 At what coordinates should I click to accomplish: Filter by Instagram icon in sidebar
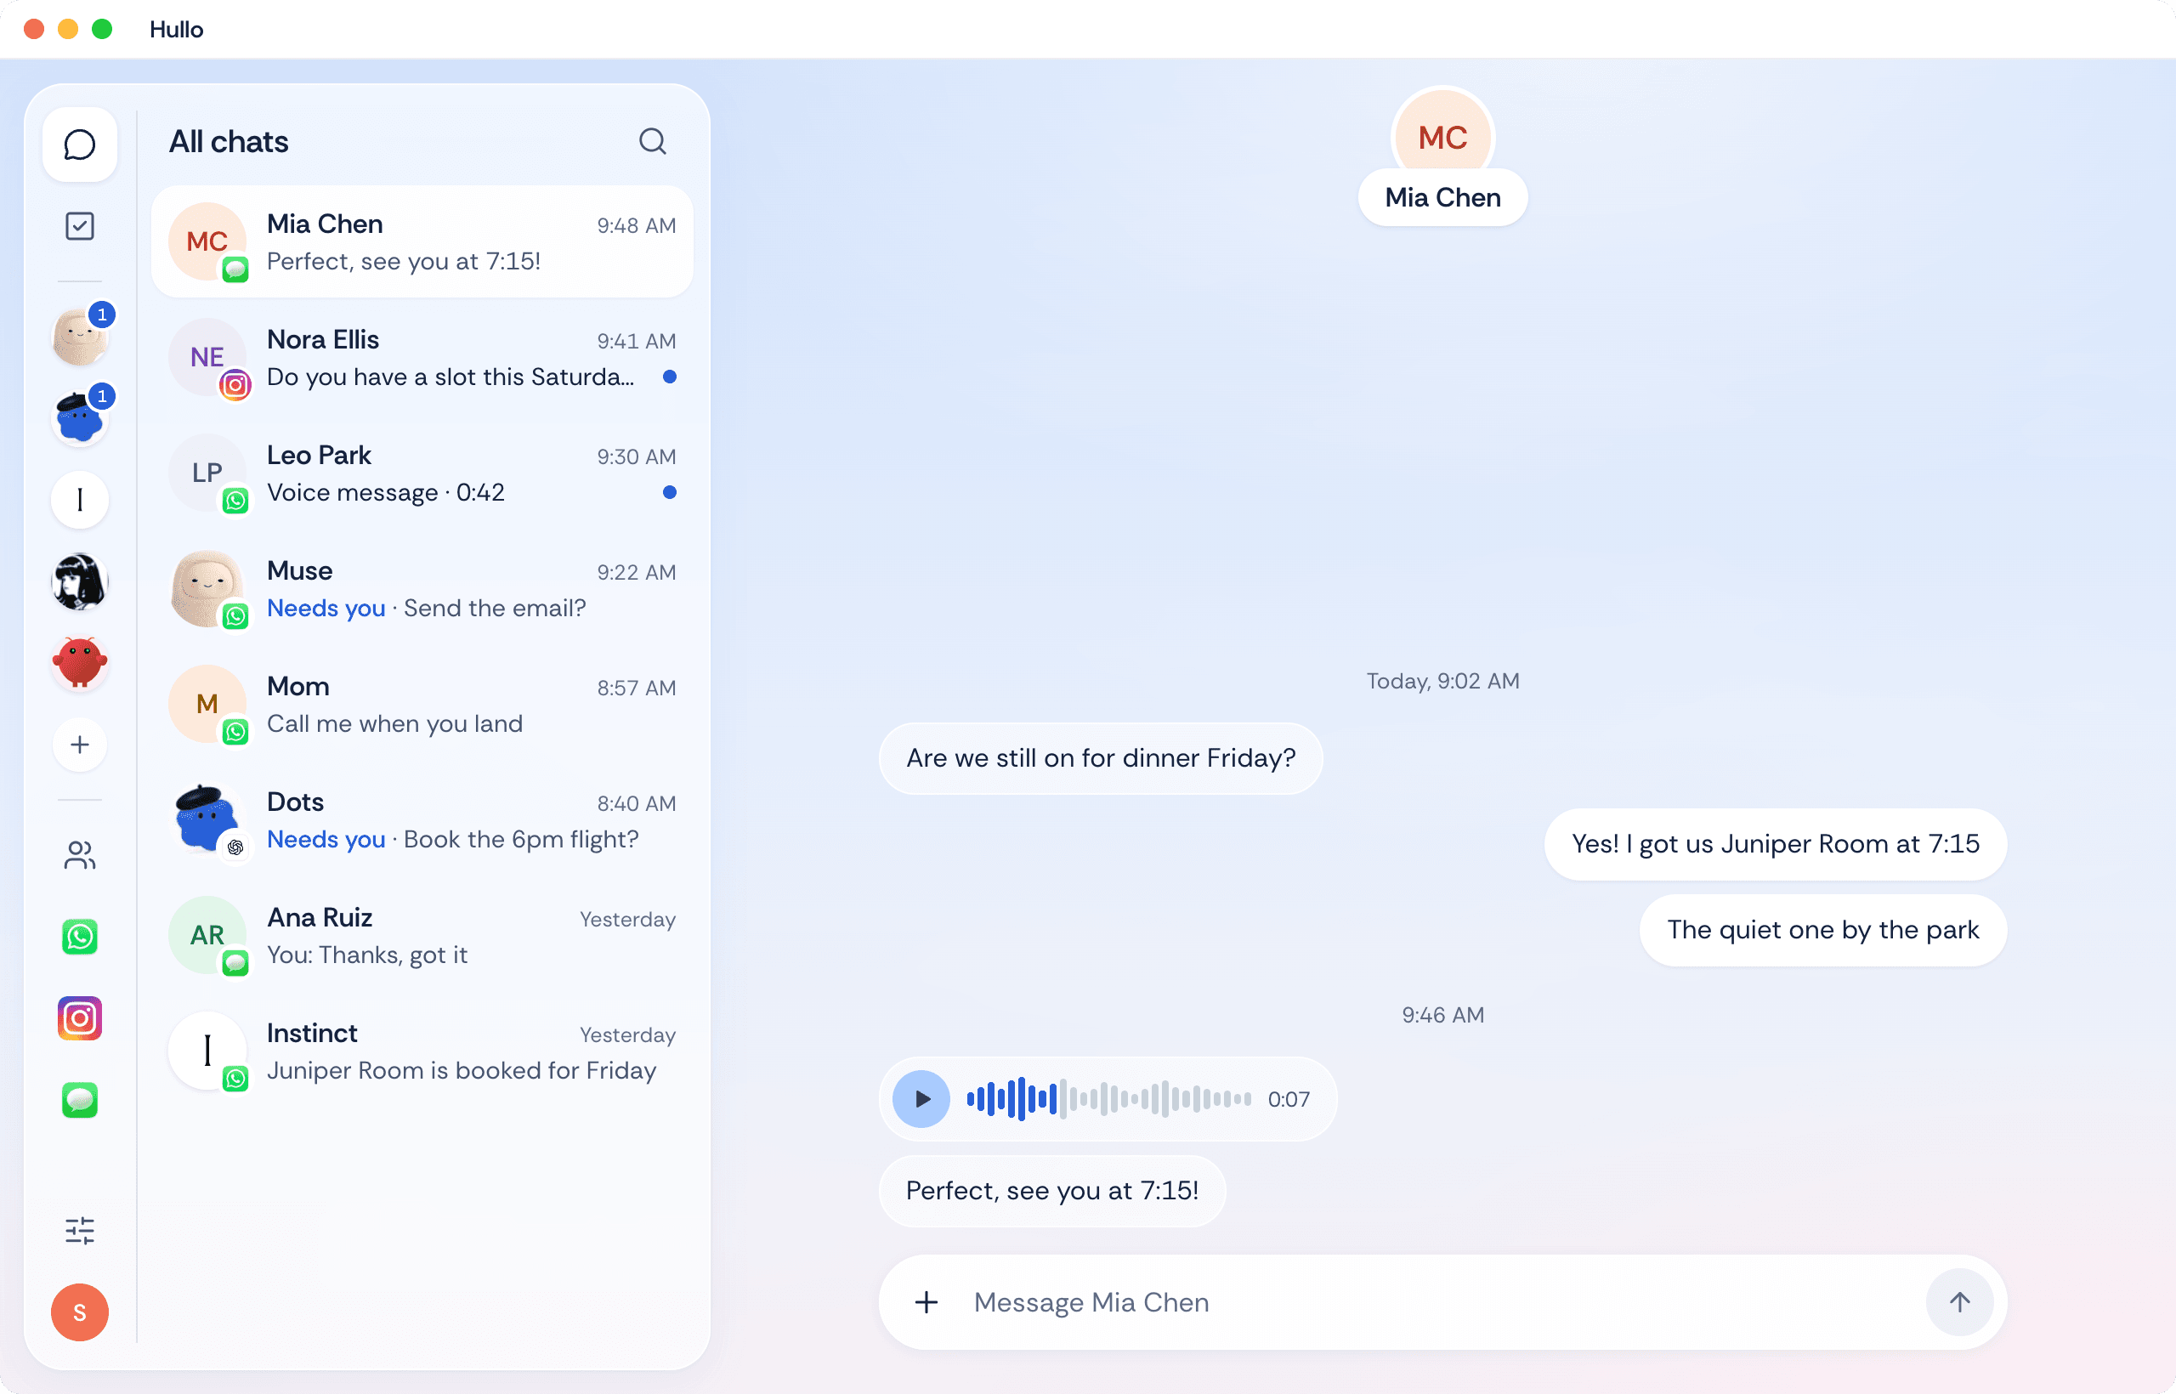(x=80, y=1018)
